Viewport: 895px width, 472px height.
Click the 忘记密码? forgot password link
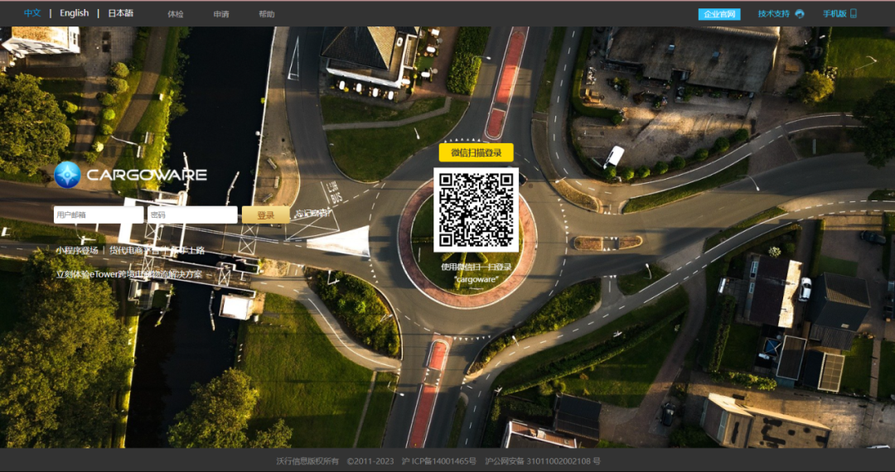(313, 214)
